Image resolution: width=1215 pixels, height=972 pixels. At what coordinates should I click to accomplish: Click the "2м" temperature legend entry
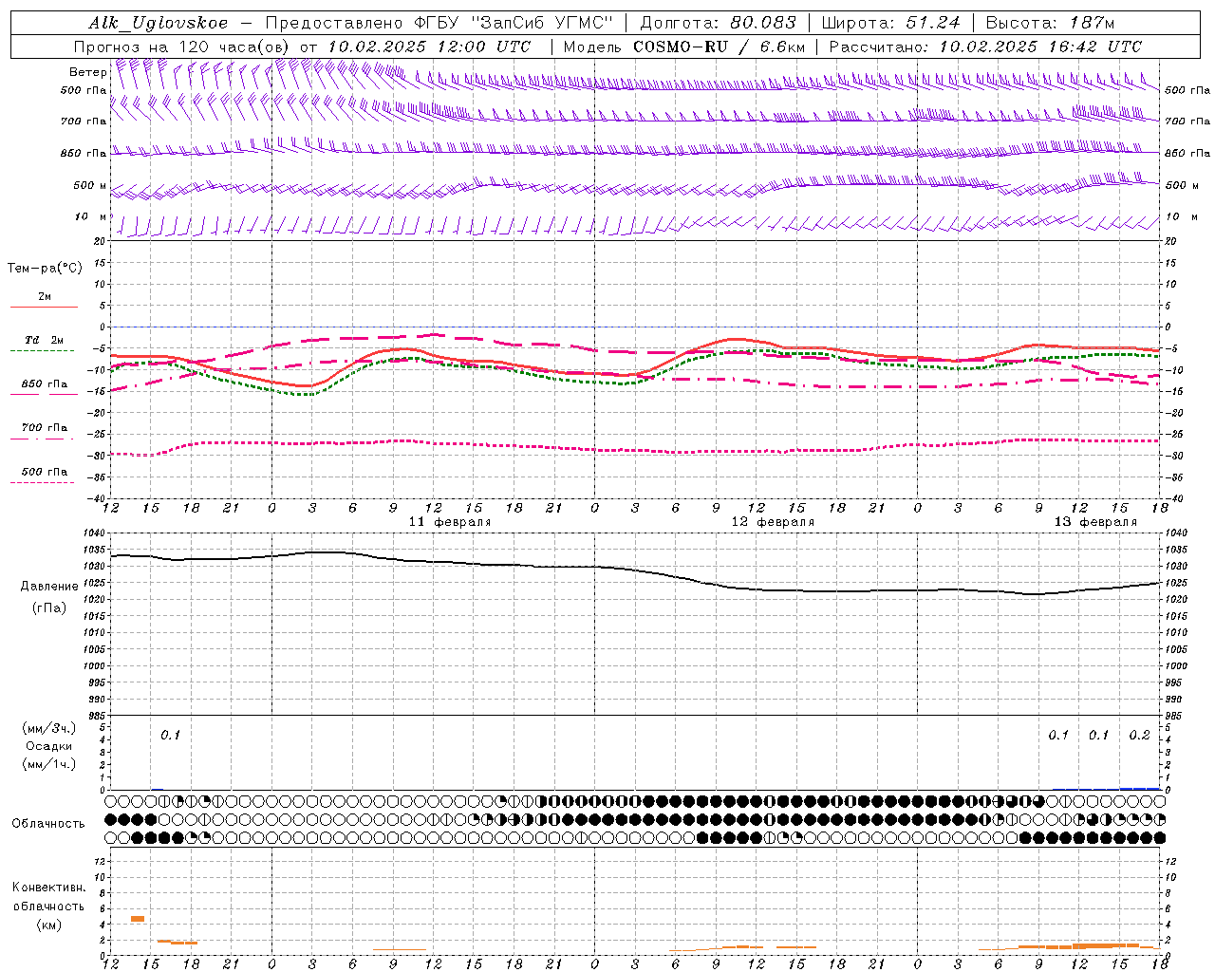44,296
